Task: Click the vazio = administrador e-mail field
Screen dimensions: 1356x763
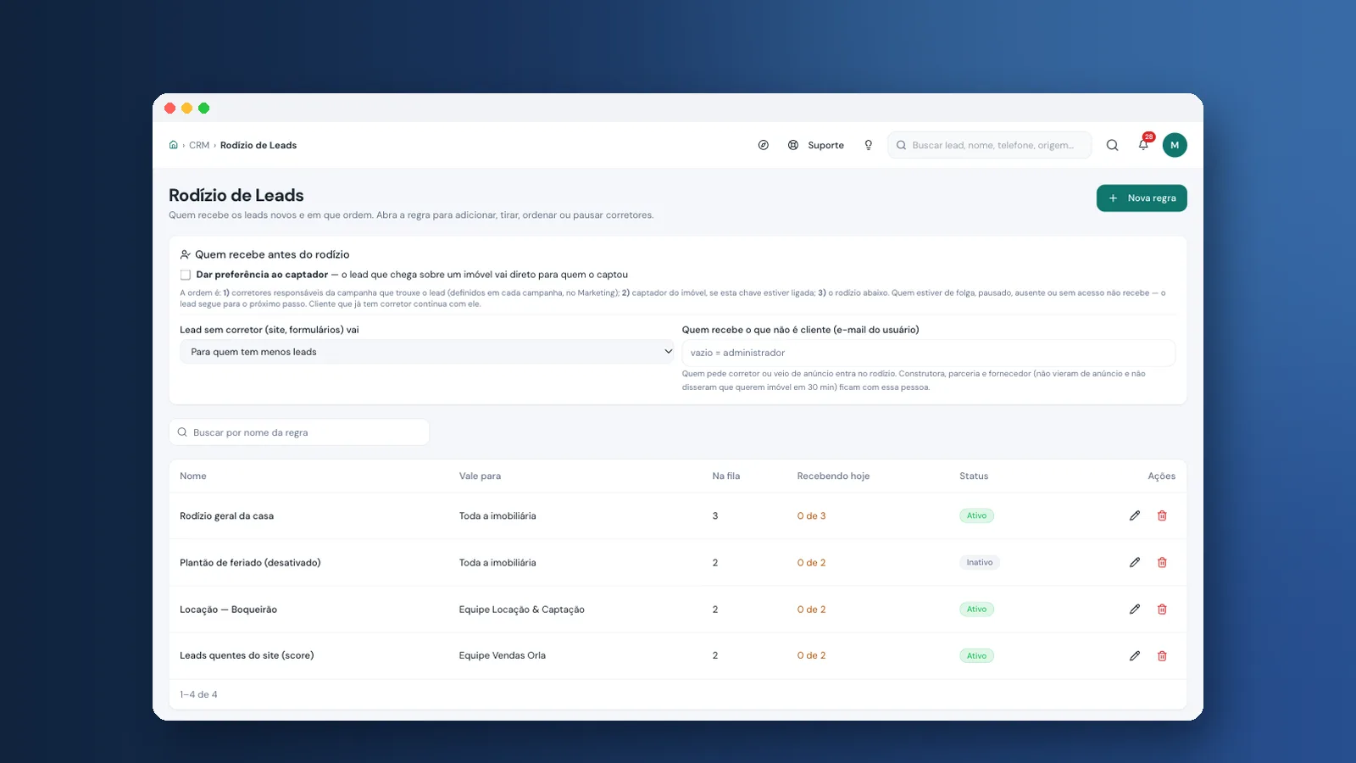Action: 929,353
